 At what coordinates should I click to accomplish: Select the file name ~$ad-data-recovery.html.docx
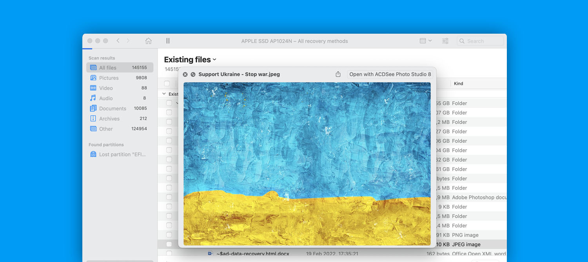click(x=253, y=254)
